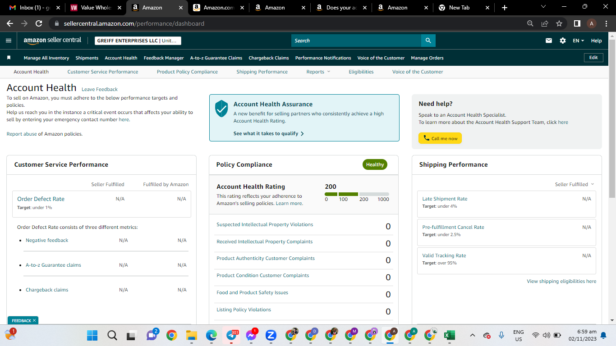616x346 pixels.
Task: Show hidden icons in system tray
Action: (x=473, y=335)
